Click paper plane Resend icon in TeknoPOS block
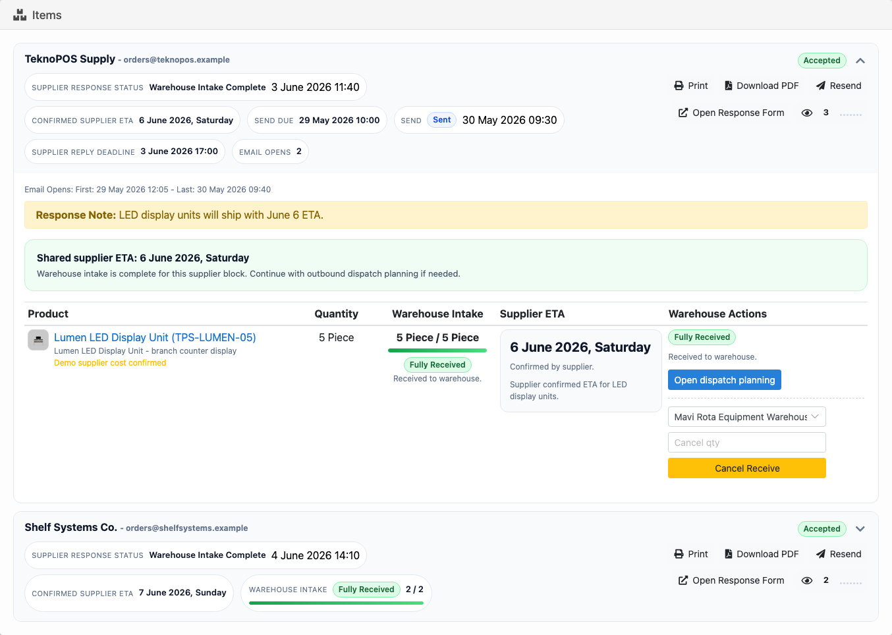 821,86
